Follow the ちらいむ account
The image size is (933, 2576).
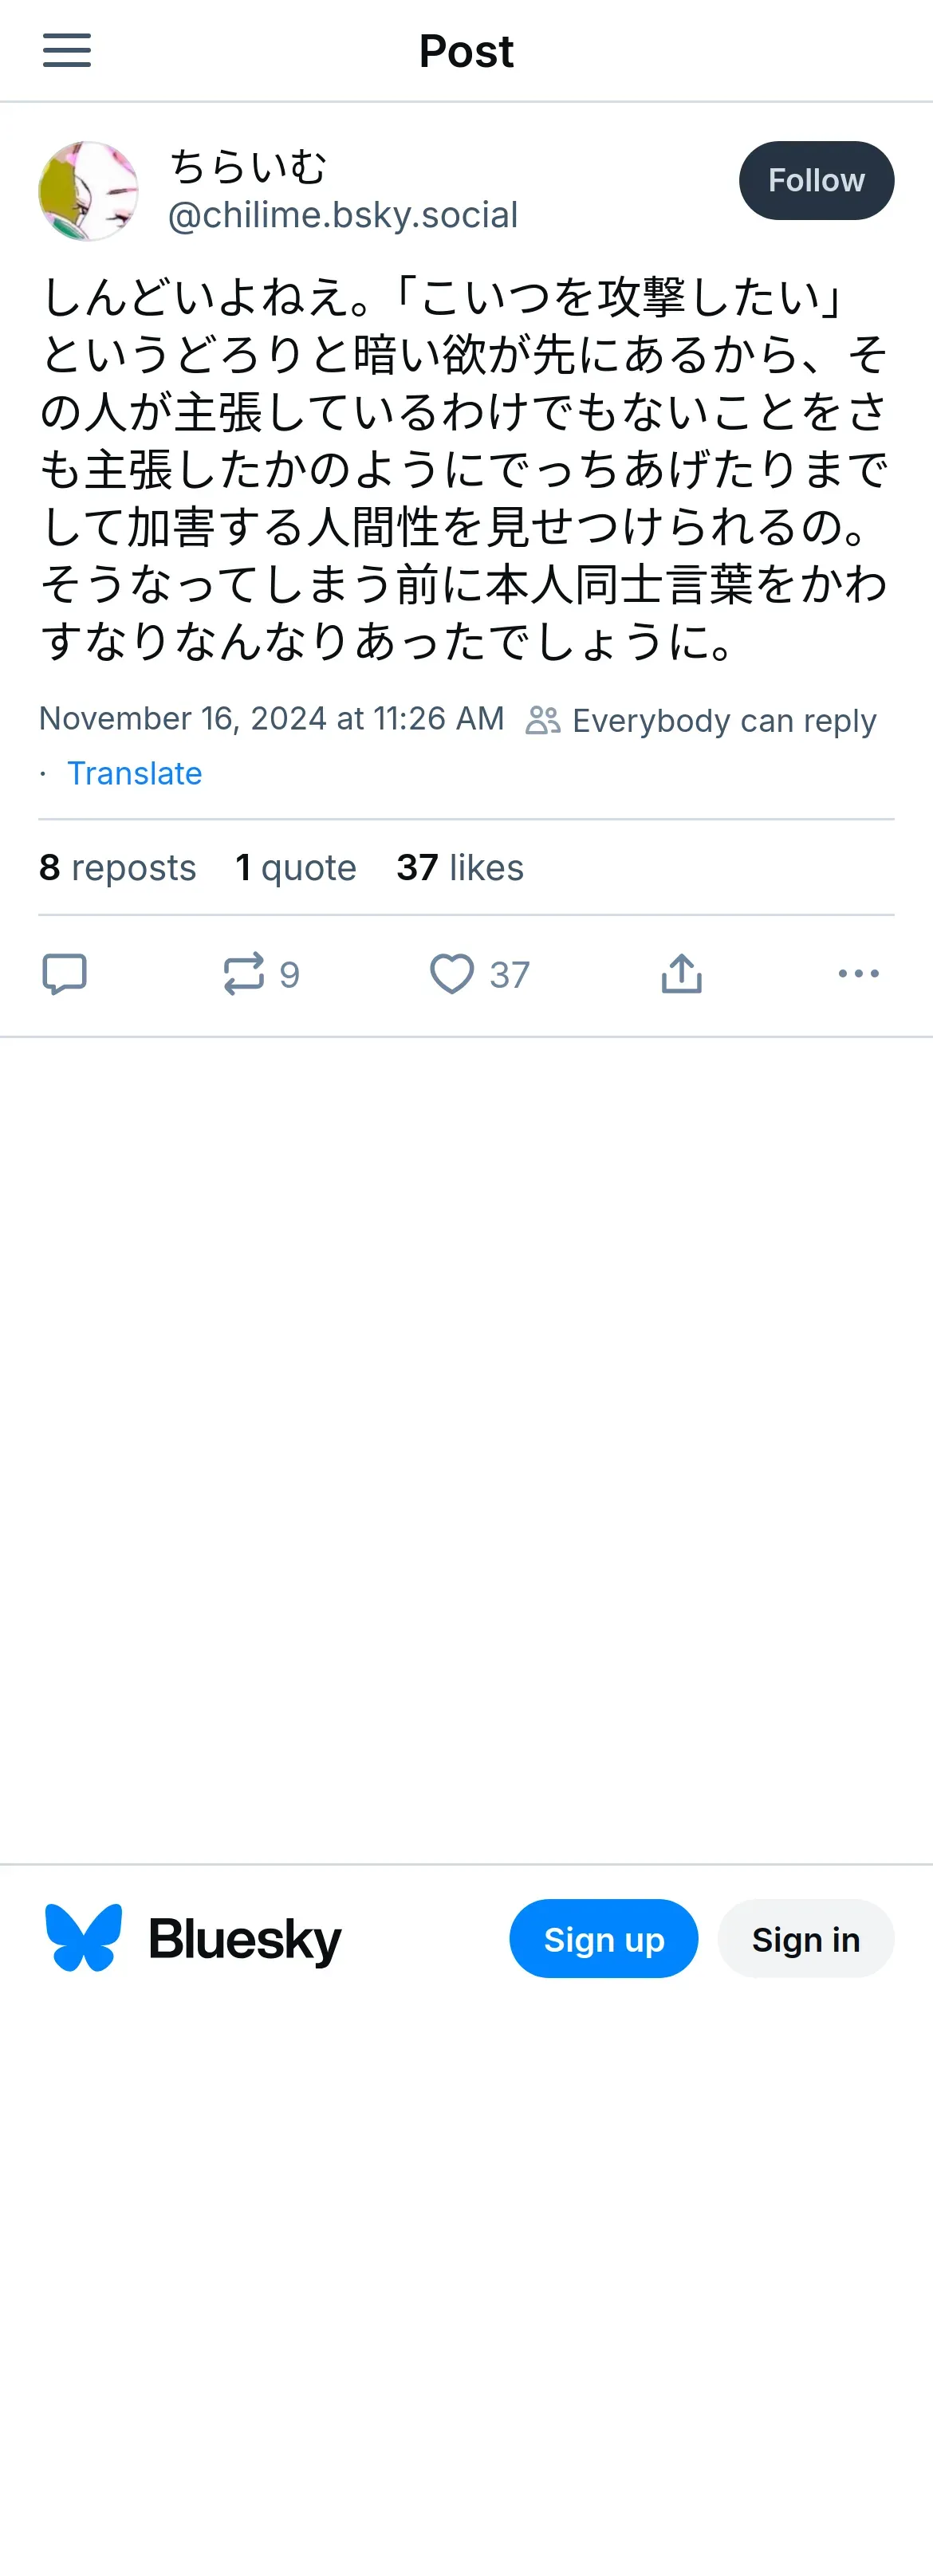[816, 180]
